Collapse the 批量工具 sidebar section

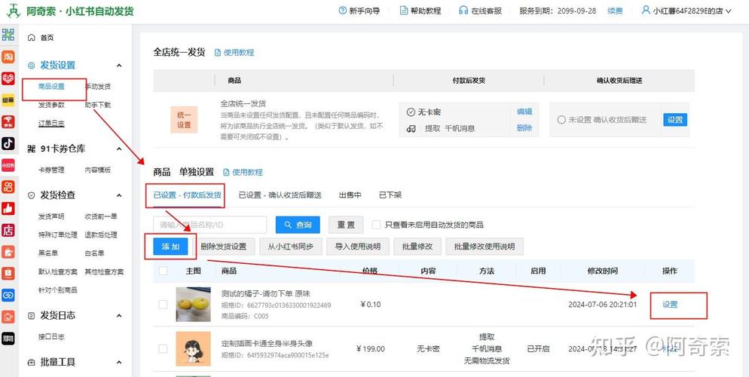tap(119, 362)
